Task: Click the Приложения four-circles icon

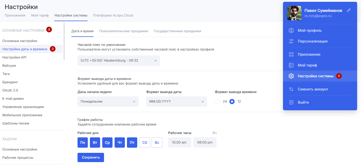Action: coord(291,54)
